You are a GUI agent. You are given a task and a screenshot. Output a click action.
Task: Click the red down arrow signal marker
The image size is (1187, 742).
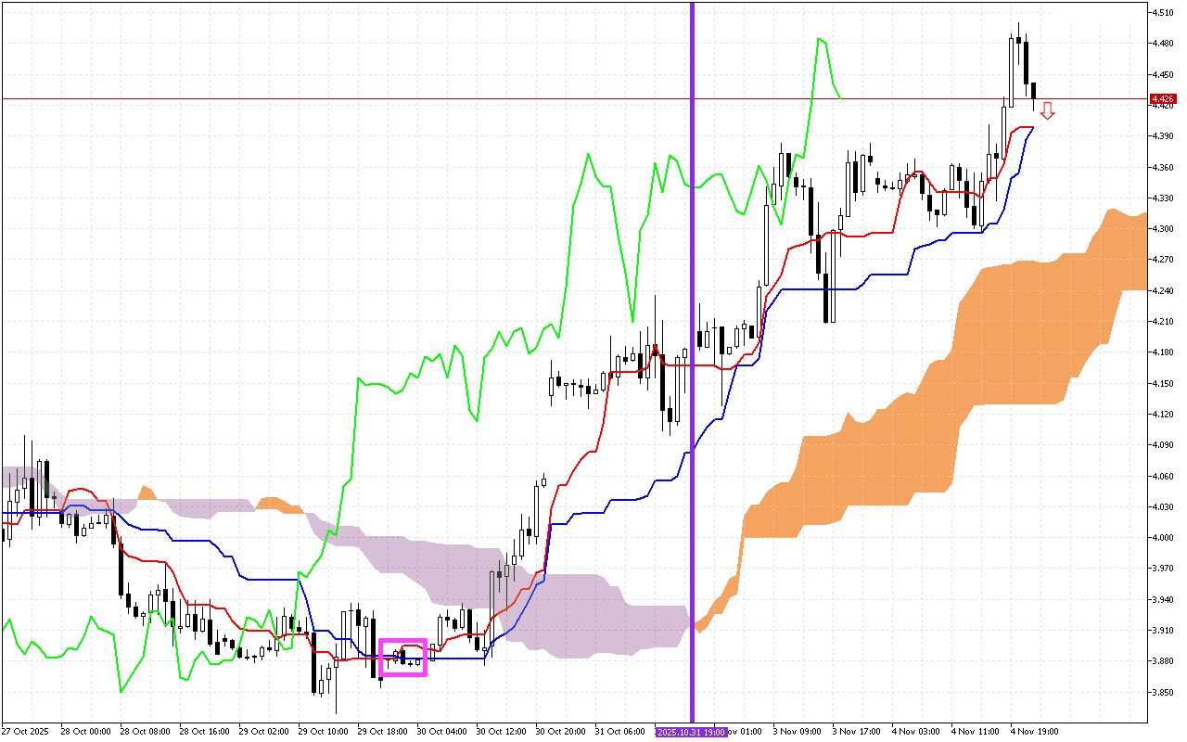[1047, 111]
